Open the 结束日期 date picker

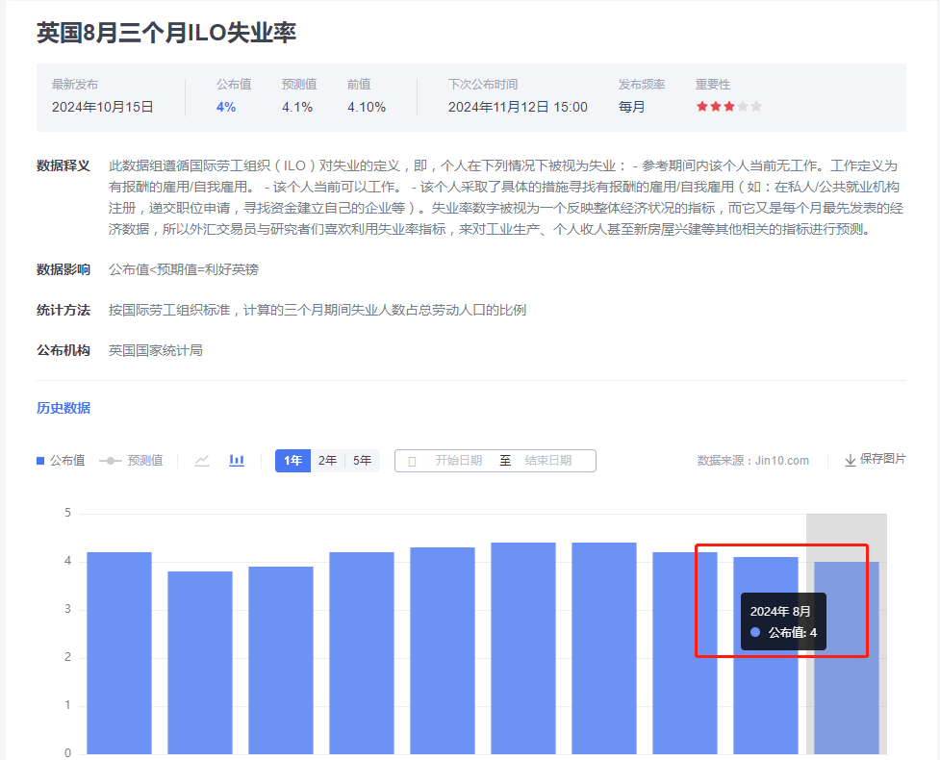548,461
